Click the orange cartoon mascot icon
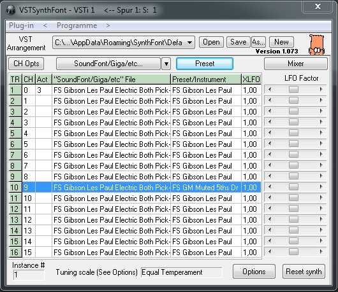Viewport: 338px width, 292px height. click(316, 45)
